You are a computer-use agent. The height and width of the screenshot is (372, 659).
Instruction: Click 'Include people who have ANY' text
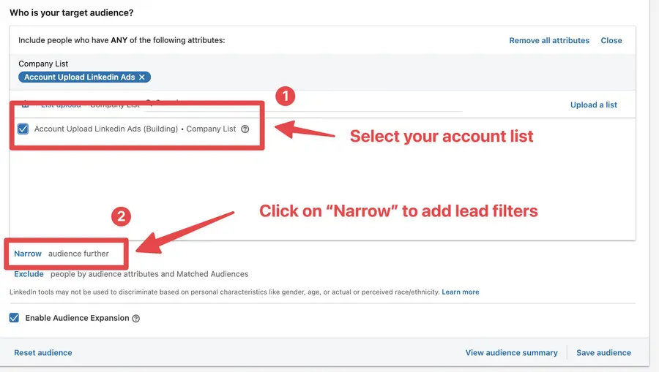pos(122,40)
